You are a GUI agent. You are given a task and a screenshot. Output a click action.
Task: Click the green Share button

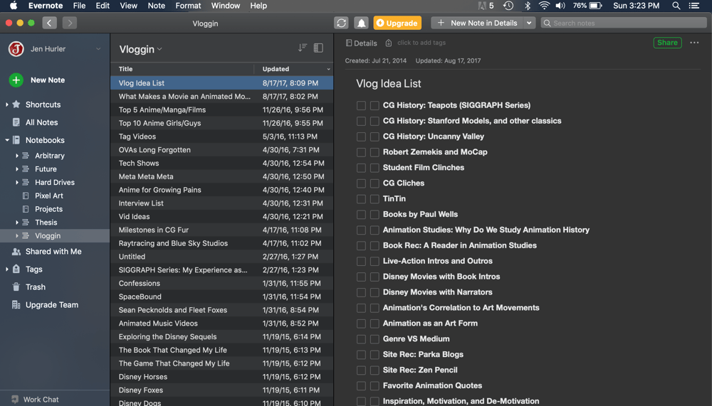click(x=667, y=43)
